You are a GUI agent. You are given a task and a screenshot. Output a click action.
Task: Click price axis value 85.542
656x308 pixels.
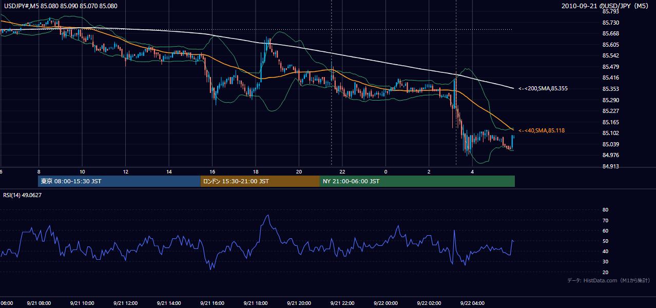point(610,55)
